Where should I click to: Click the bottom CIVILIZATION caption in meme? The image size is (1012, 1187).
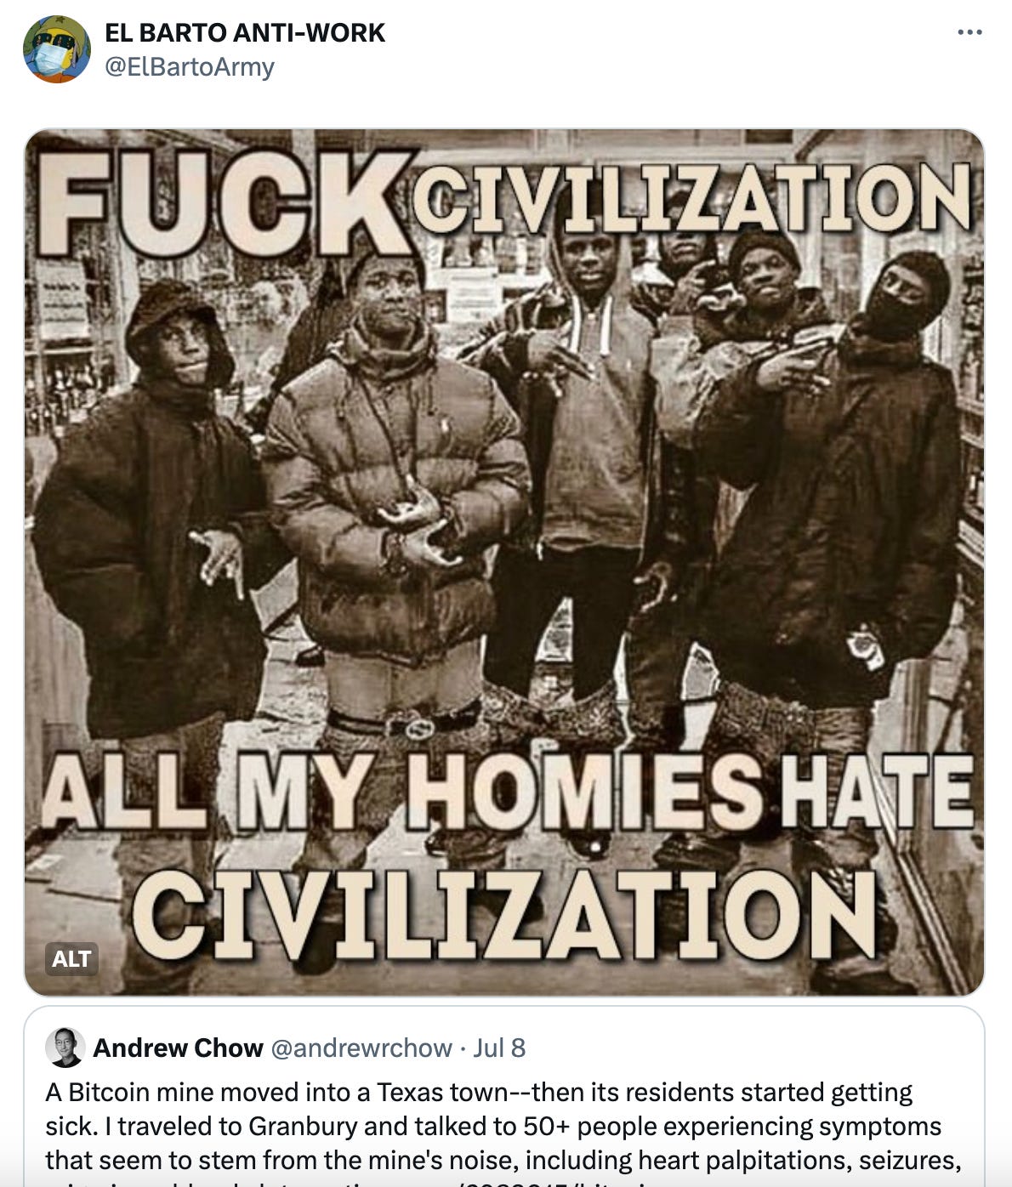pyautogui.click(x=502, y=916)
